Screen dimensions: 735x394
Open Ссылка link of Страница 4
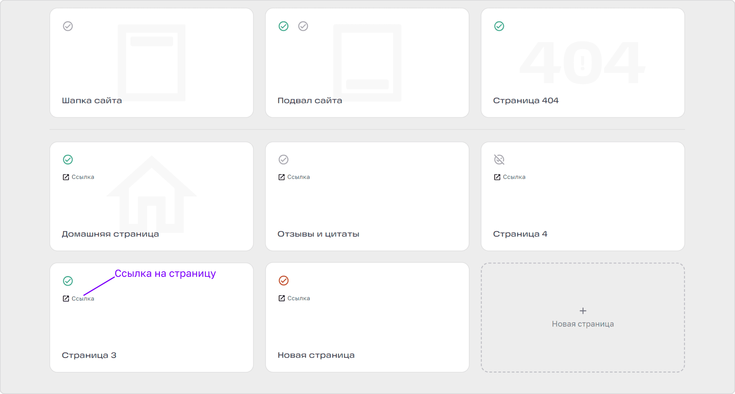click(514, 177)
